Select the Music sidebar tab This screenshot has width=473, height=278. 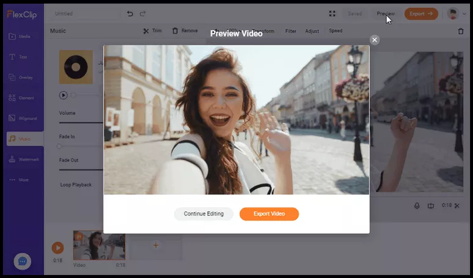(x=25, y=139)
